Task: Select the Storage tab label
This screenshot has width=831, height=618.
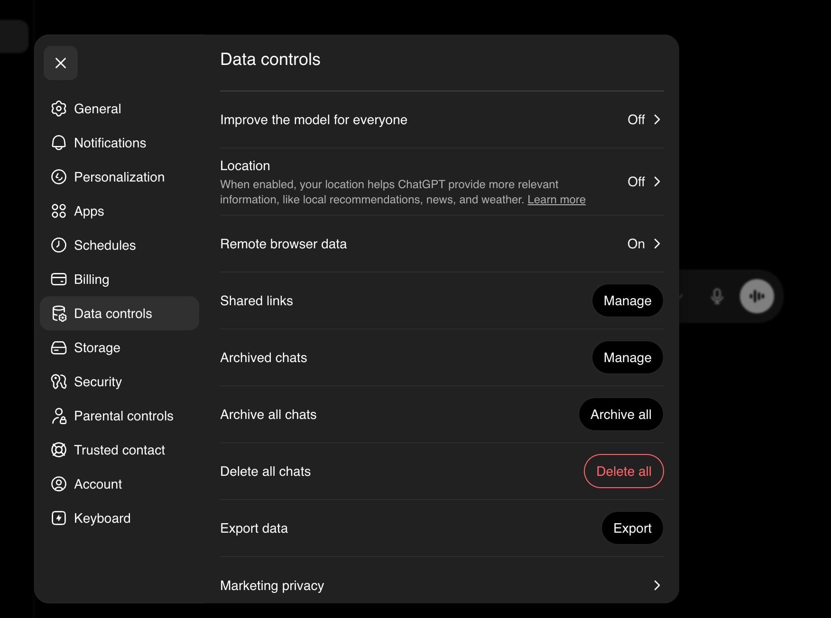Action: point(97,348)
